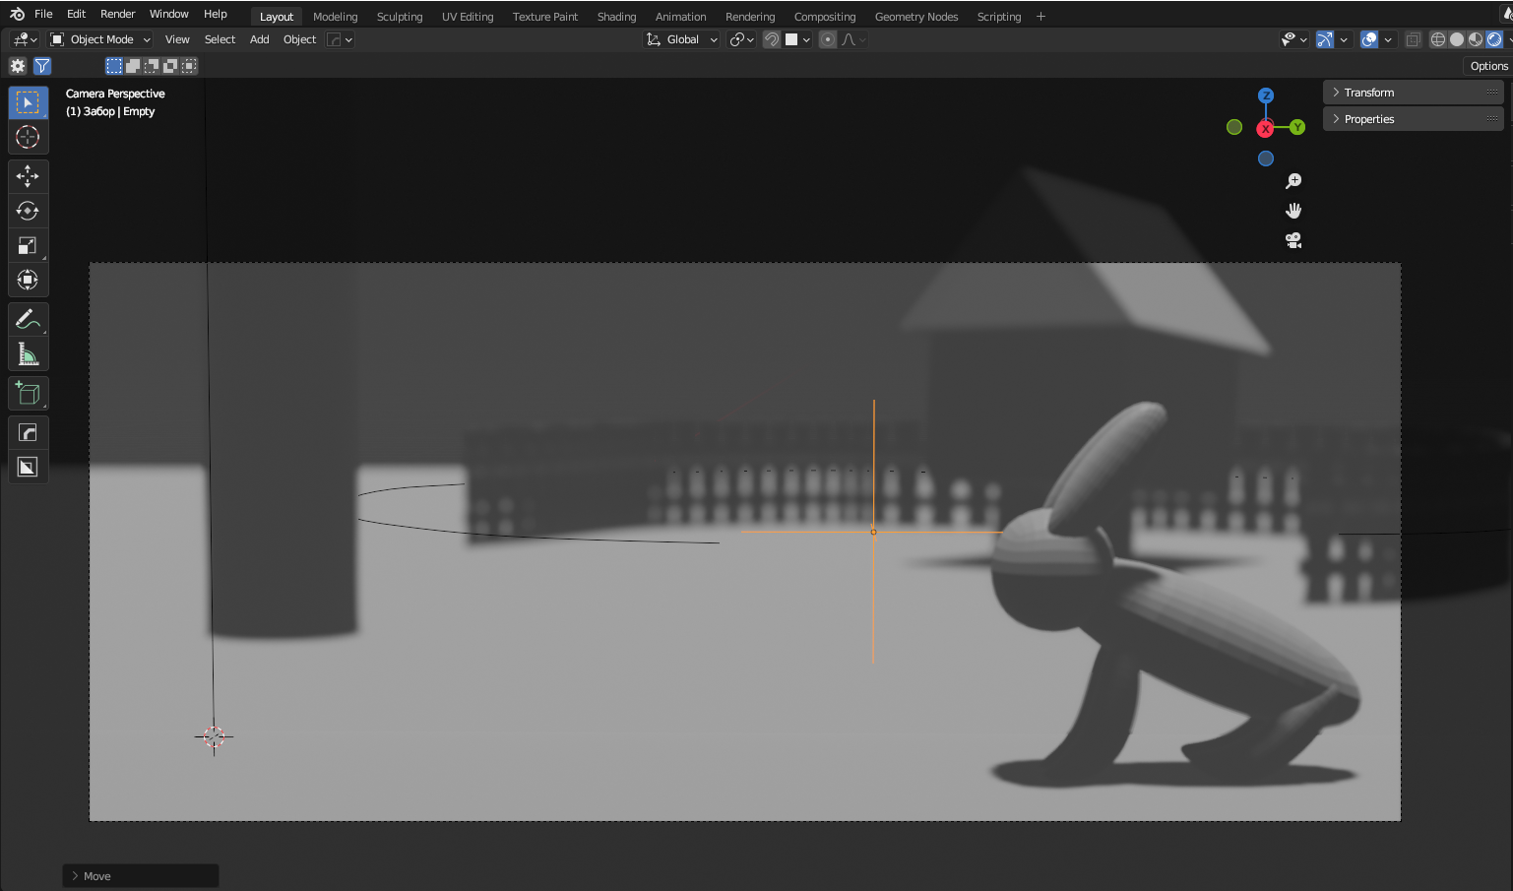Screen dimensions: 1513x891
Task: Activate the Move tool
Action: click(x=28, y=176)
